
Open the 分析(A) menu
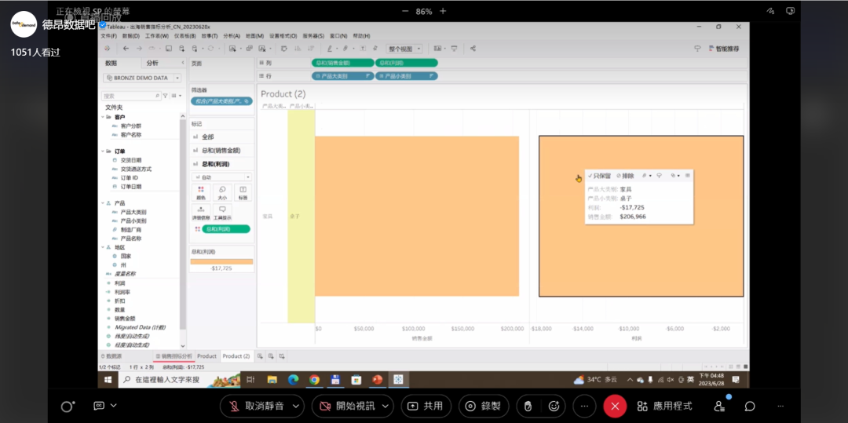tap(232, 36)
